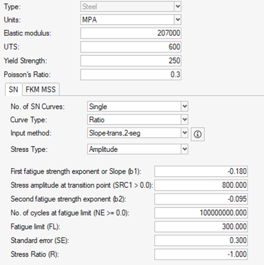Click the UTS input field showing 600
The width and height of the screenshot is (264, 265).
click(x=131, y=47)
